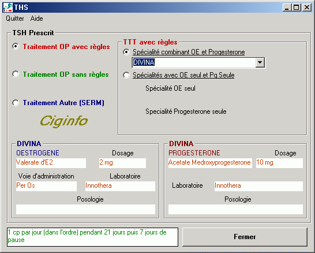The width and height of the screenshot is (315, 253).
Task: Click the 2 mg oestrogen dosage field
Action: (x=122, y=163)
